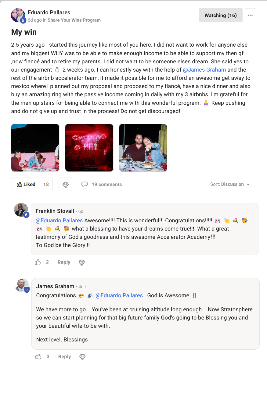This screenshot has height=399, width=267.
Task: Open the three-dot post options menu
Action: point(250,15)
